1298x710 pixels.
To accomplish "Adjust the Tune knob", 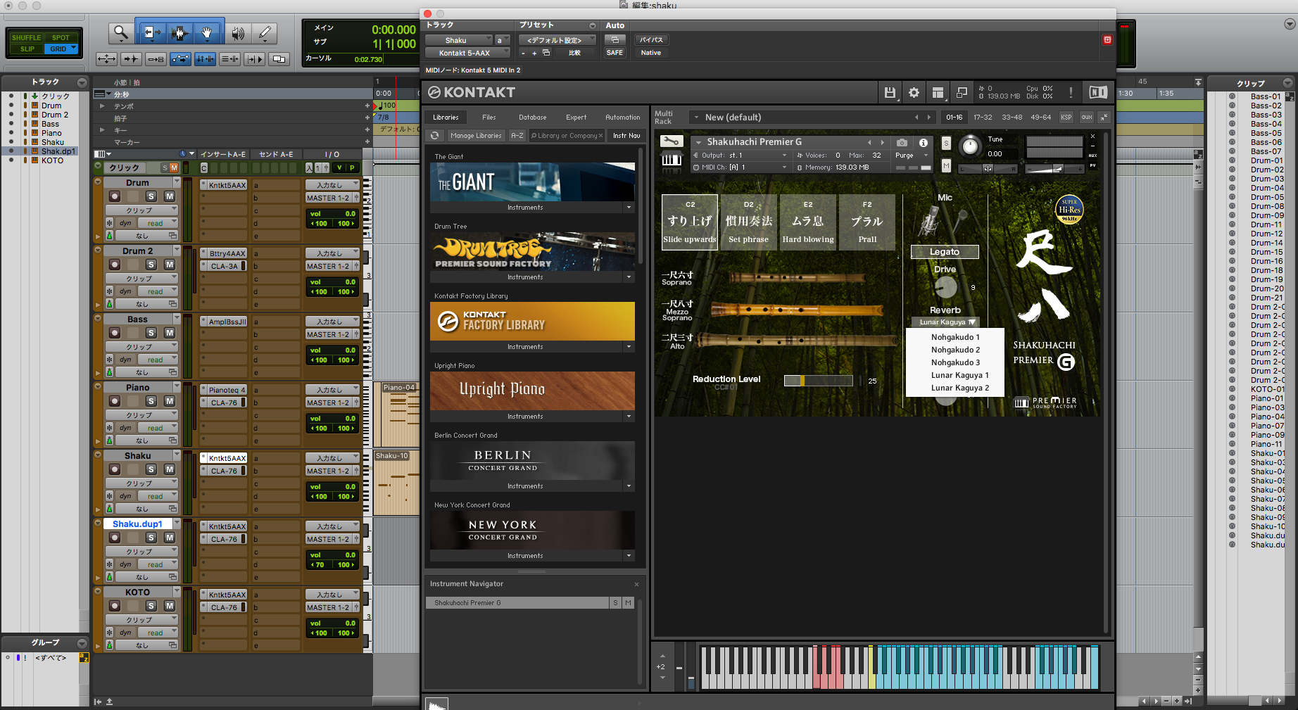I will [x=970, y=146].
